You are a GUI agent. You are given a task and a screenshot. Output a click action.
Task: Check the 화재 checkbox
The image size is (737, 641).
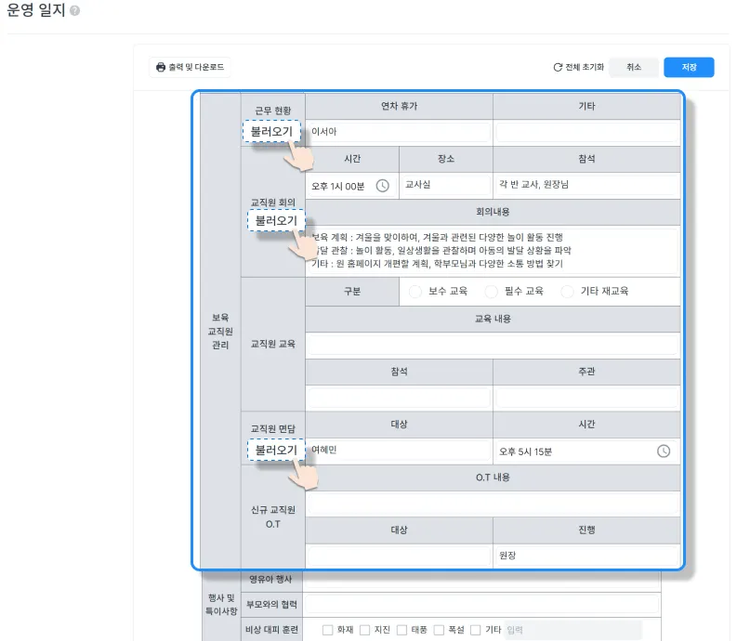(328, 630)
